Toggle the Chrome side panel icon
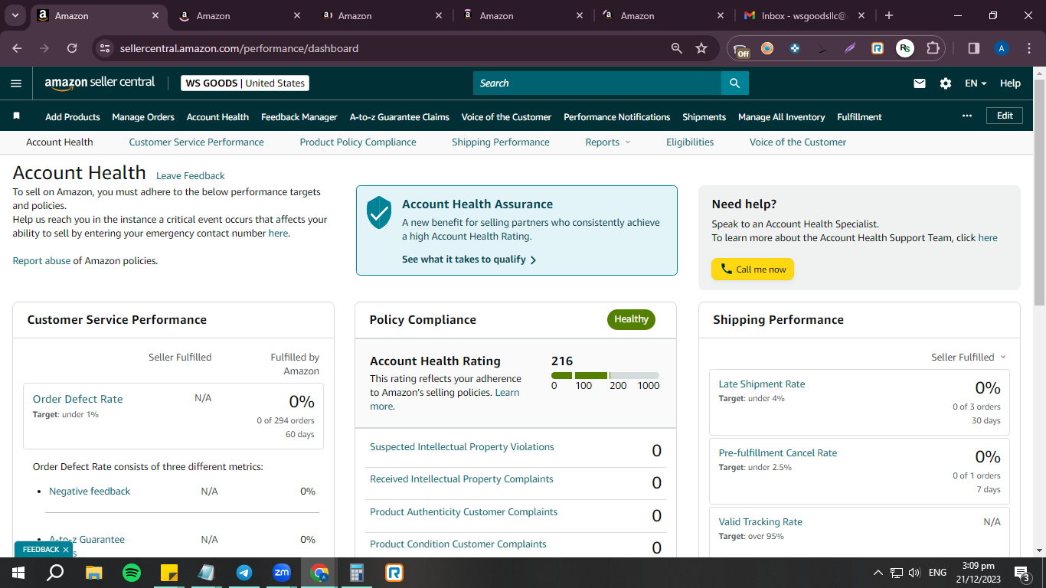The width and height of the screenshot is (1046, 588). (x=974, y=48)
